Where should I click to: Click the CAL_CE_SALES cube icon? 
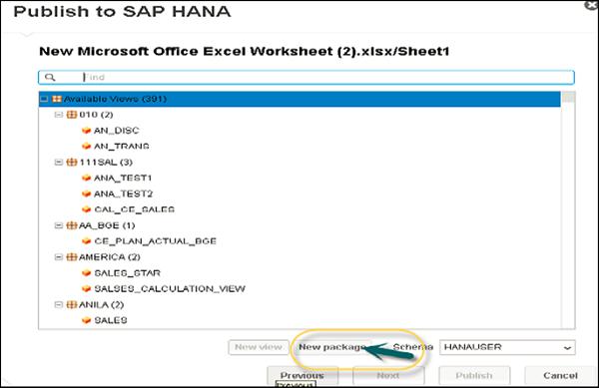click(86, 209)
